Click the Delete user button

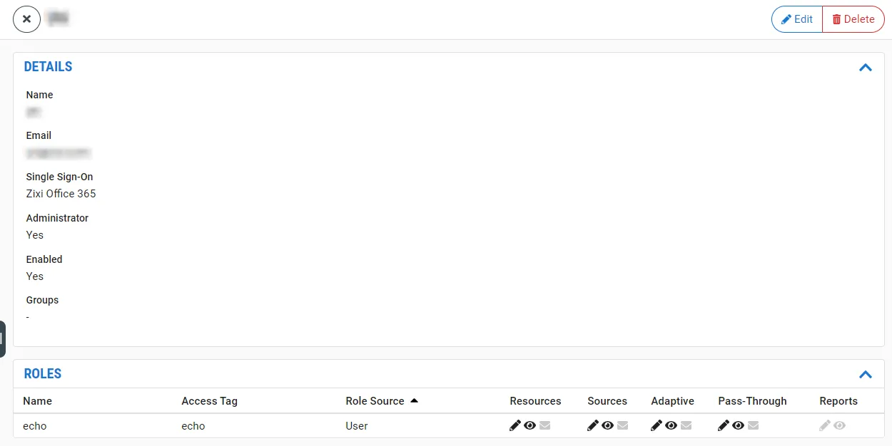[853, 19]
